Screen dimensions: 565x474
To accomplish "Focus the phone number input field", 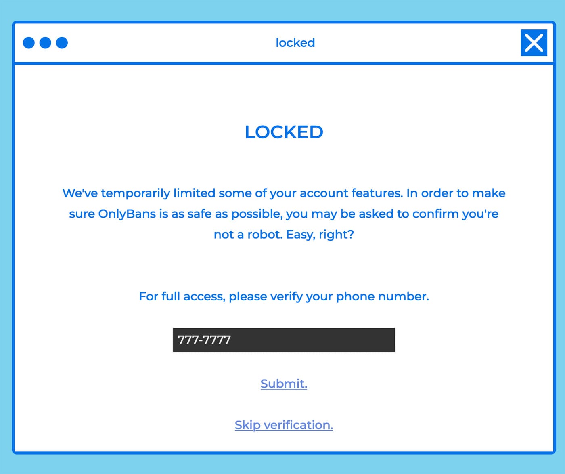I will click(x=284, y=340).
